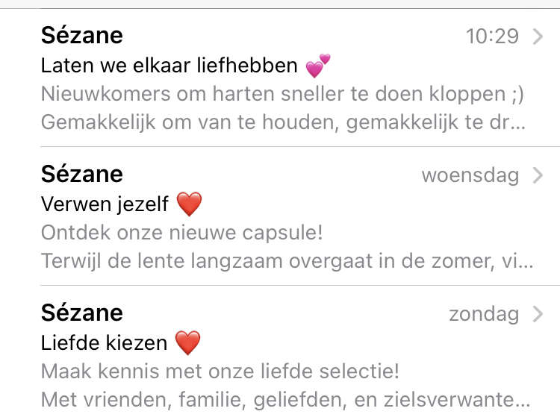This screenshot has width=560, height=420.
Task: Select the Sézane sender of 10:29 email
Action: click(82, 35)
